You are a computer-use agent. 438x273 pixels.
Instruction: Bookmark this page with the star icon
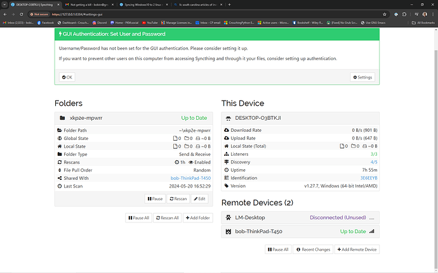pos(385,14)
